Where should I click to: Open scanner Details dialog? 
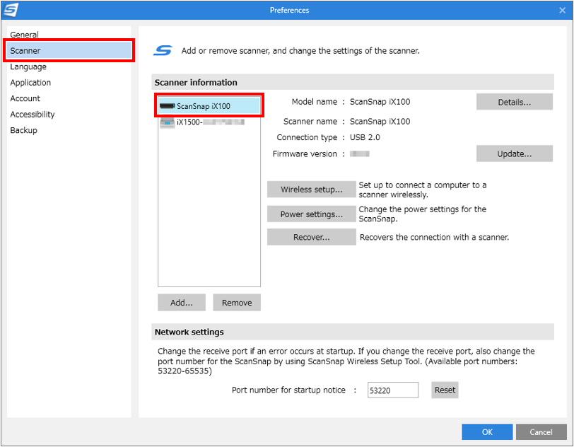click(515, 102)
